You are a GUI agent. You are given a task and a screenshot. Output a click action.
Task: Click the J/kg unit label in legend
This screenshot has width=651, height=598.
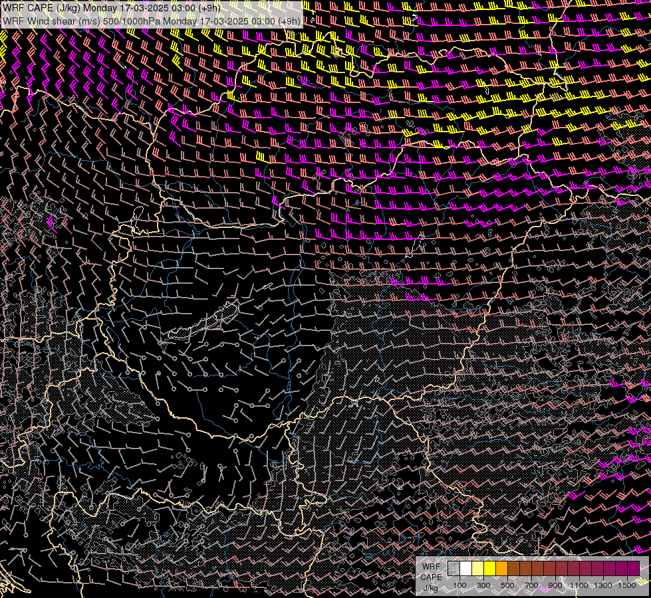pos(431,587)
